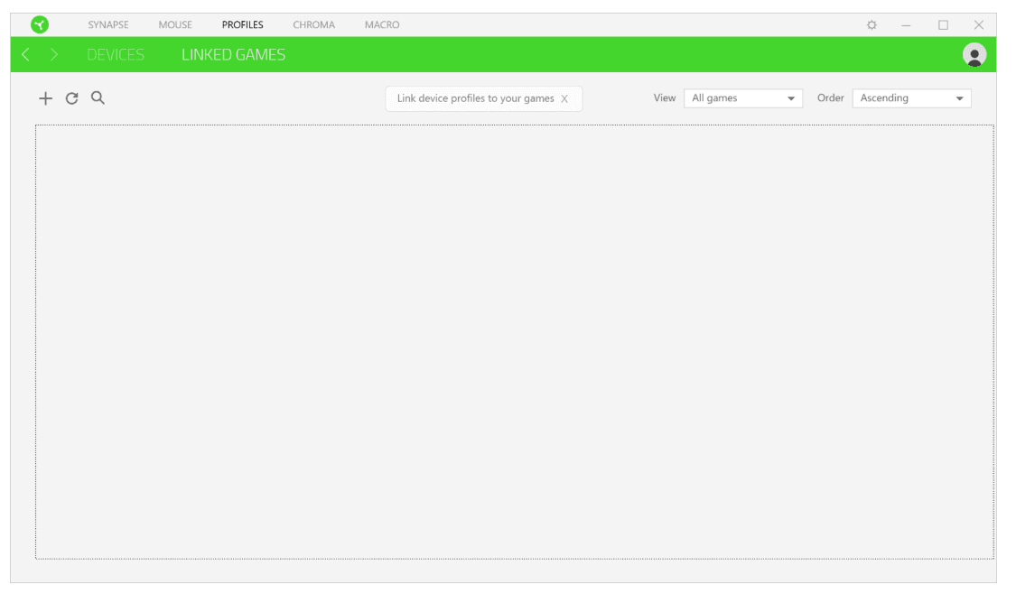Select the Profiles tab
This screenshot has width=1016, height=594.
click(243, 25)
